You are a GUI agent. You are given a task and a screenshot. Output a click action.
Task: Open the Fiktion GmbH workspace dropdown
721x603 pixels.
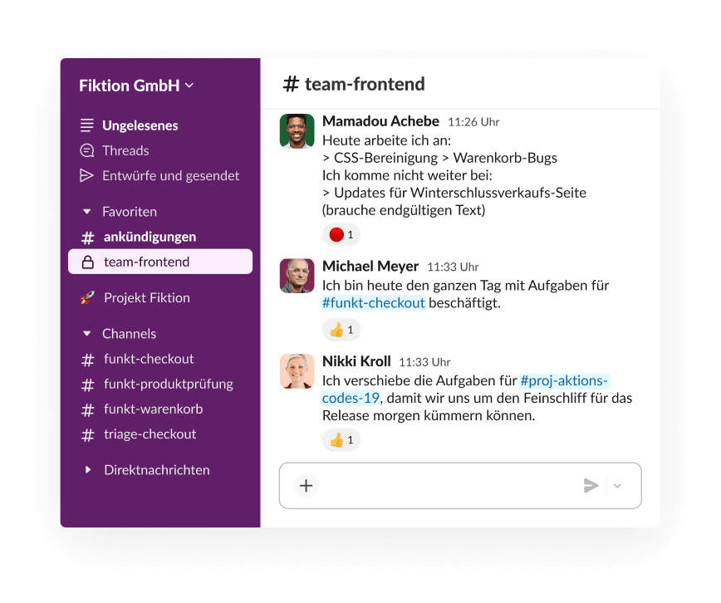point(136,86)
